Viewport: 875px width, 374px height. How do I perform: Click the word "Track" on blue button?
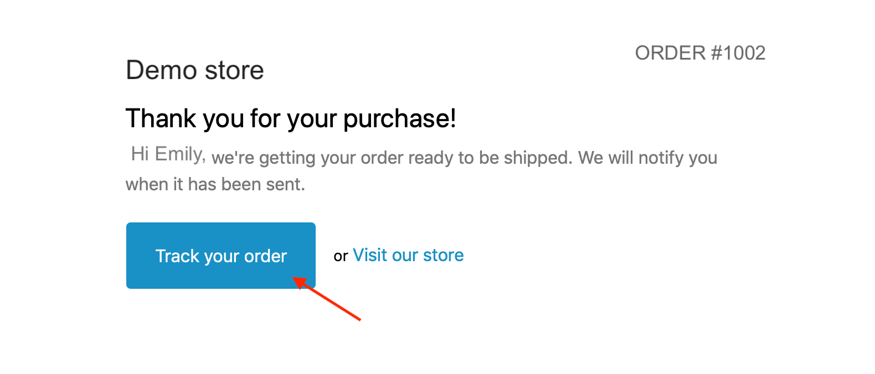coord(177,256)
